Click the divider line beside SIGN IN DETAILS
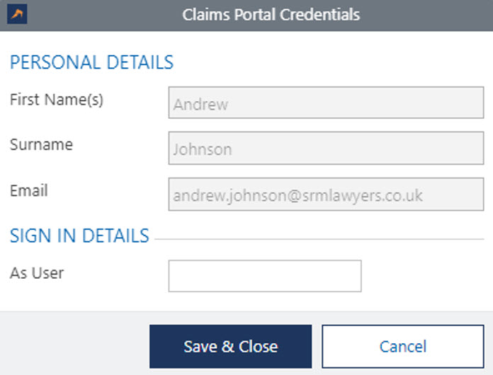Image resolution: width=493 pixels, height=375 pixels. tap(319, 239)
